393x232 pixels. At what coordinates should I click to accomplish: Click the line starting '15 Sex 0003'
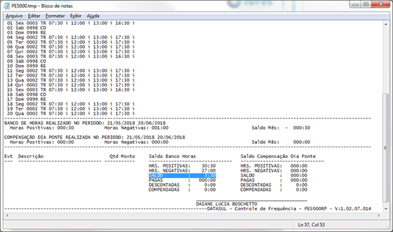point(71,89)
